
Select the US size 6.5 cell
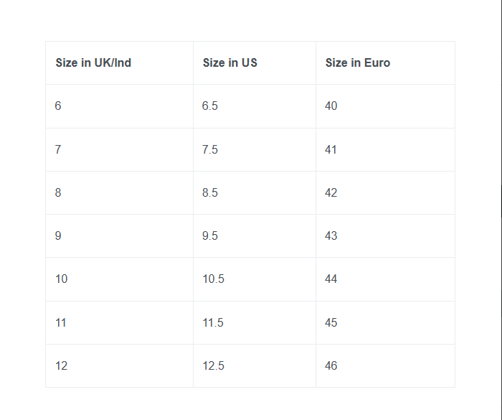pyautogui.click(x=210, y=106)
